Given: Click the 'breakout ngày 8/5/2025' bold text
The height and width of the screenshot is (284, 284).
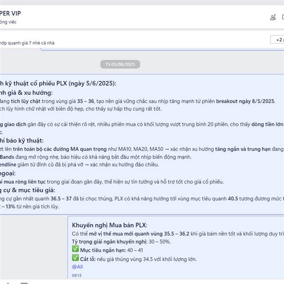Looking at the screenshot, I should [x=245, y=101].
